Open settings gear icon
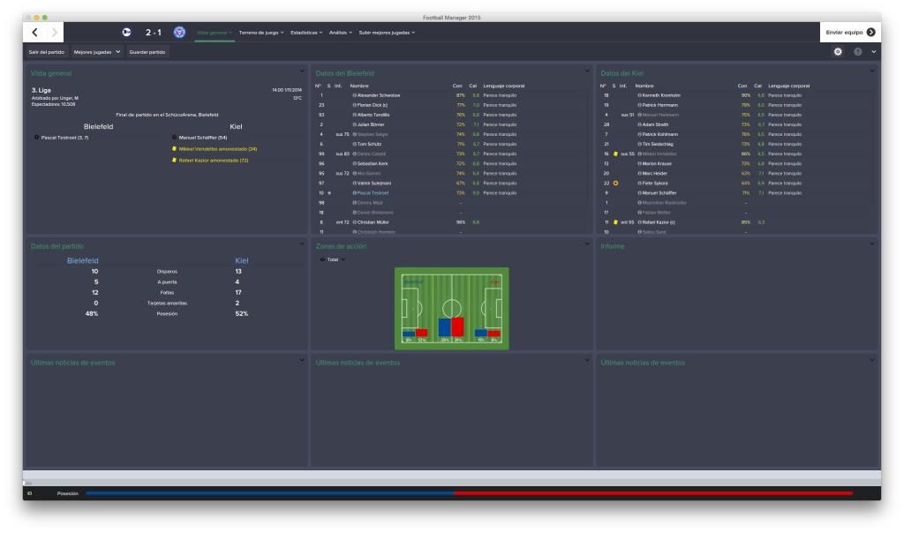This screenshot has width=904, height=533. pyautogui.click(x=838, y=52)
